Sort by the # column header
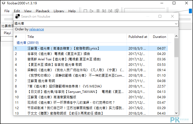193x124 pixels. [20, 37]
